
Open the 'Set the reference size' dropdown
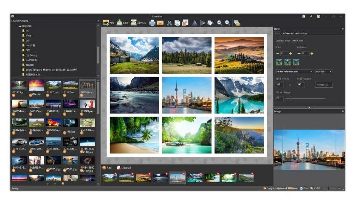(294, 72)
